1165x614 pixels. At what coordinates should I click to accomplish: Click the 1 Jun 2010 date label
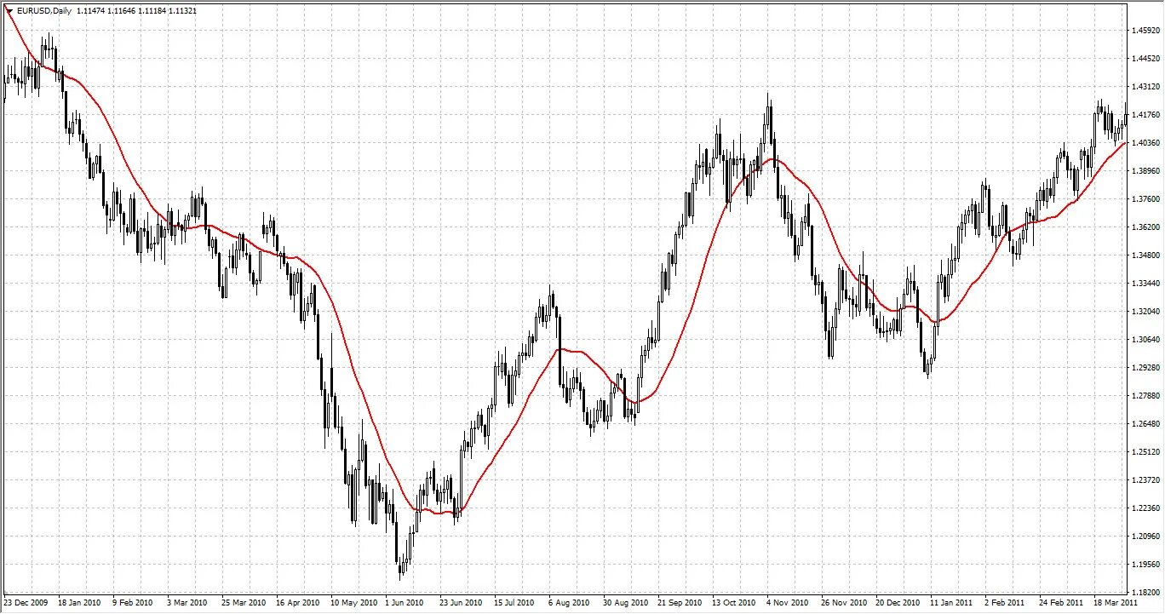[405, 603]
